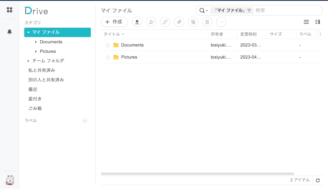Image resolution: width=328 pixels, height=189 pixels.
Task: Open the more actions ellipsis button
Action: click(221, 22)
